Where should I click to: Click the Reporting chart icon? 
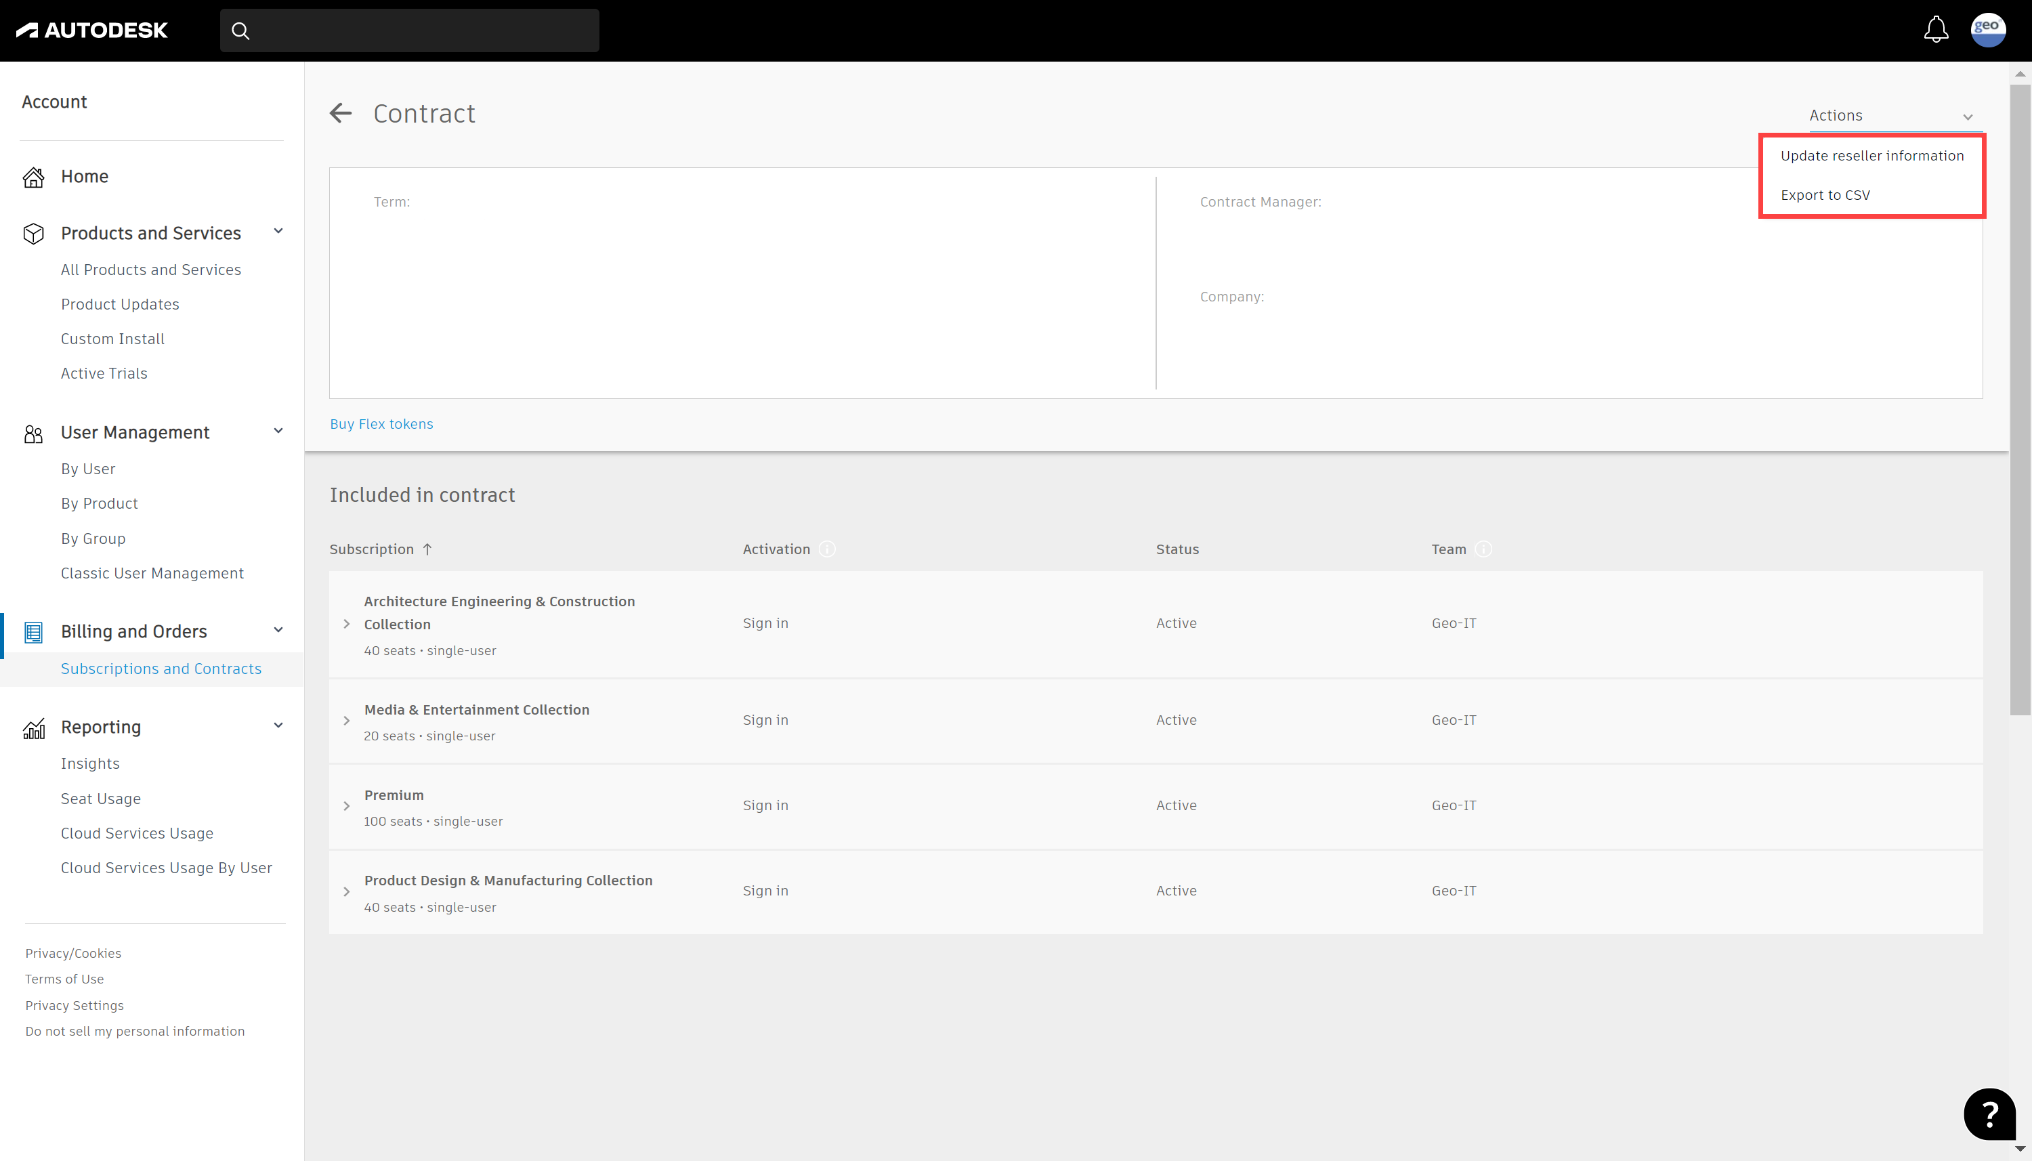33,727
